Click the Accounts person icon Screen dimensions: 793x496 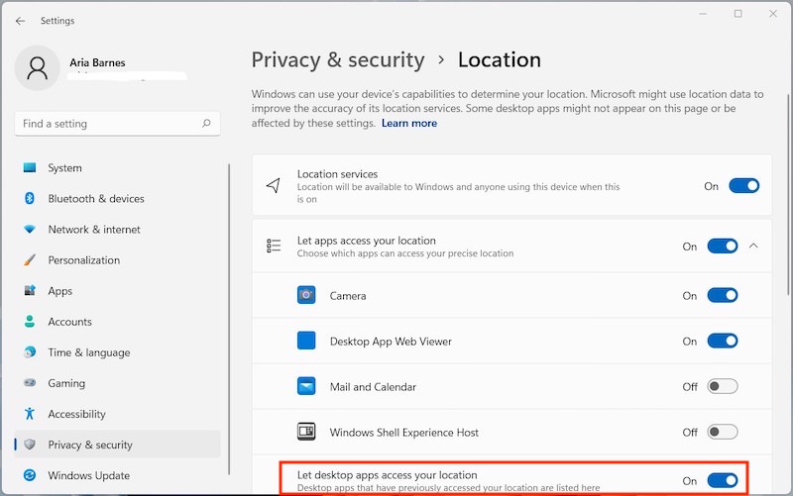(x=30, y=322)
